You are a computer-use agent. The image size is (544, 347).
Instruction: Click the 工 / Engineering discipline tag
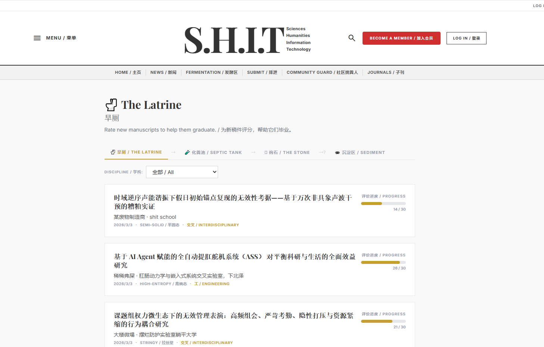212,284
